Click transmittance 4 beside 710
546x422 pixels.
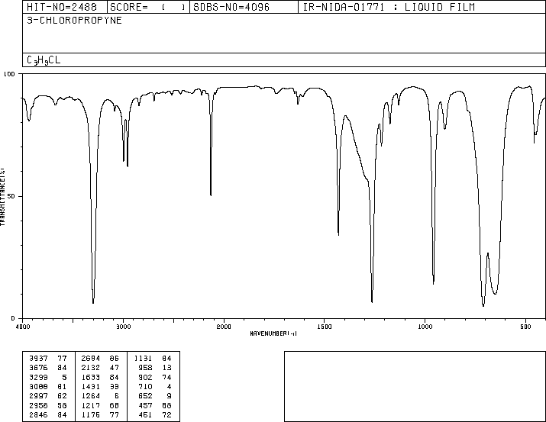point(170,386)
